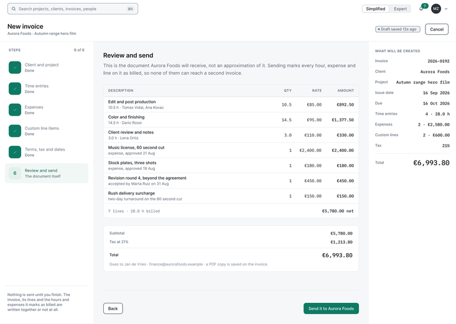The image size is (456, 324).
Task: Click the Expenses step checkmark icon
Action: click(15, 110)
